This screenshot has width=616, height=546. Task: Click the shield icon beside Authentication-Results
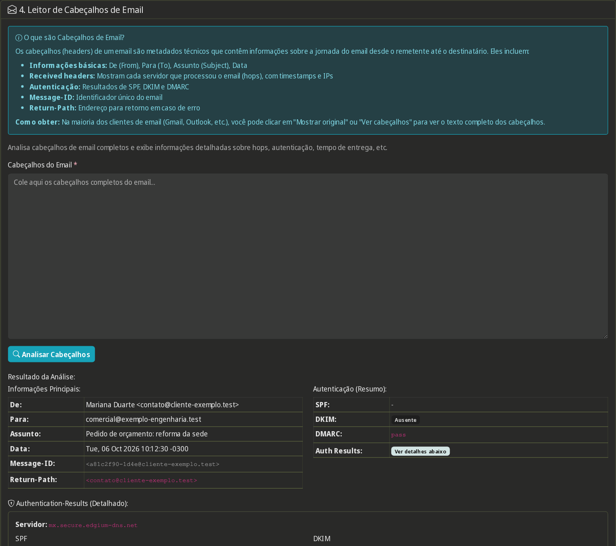11,504
